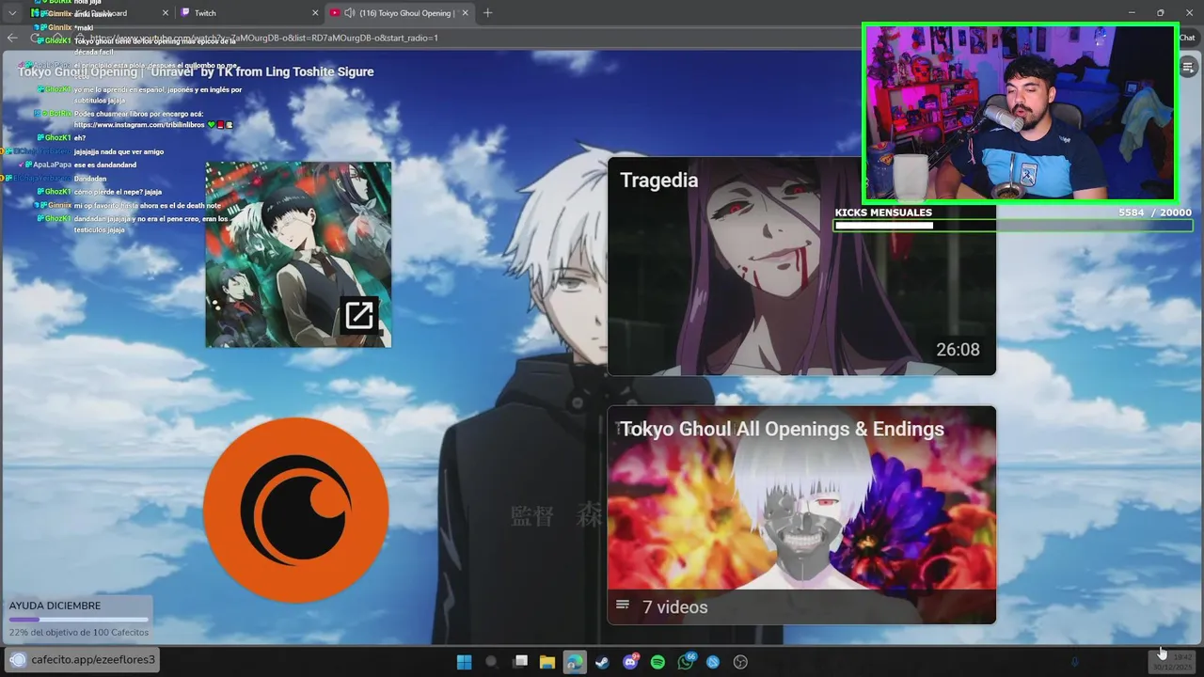Click the Tokyo Ghoul All Openings & Endings title

click(x=782, y=429)
